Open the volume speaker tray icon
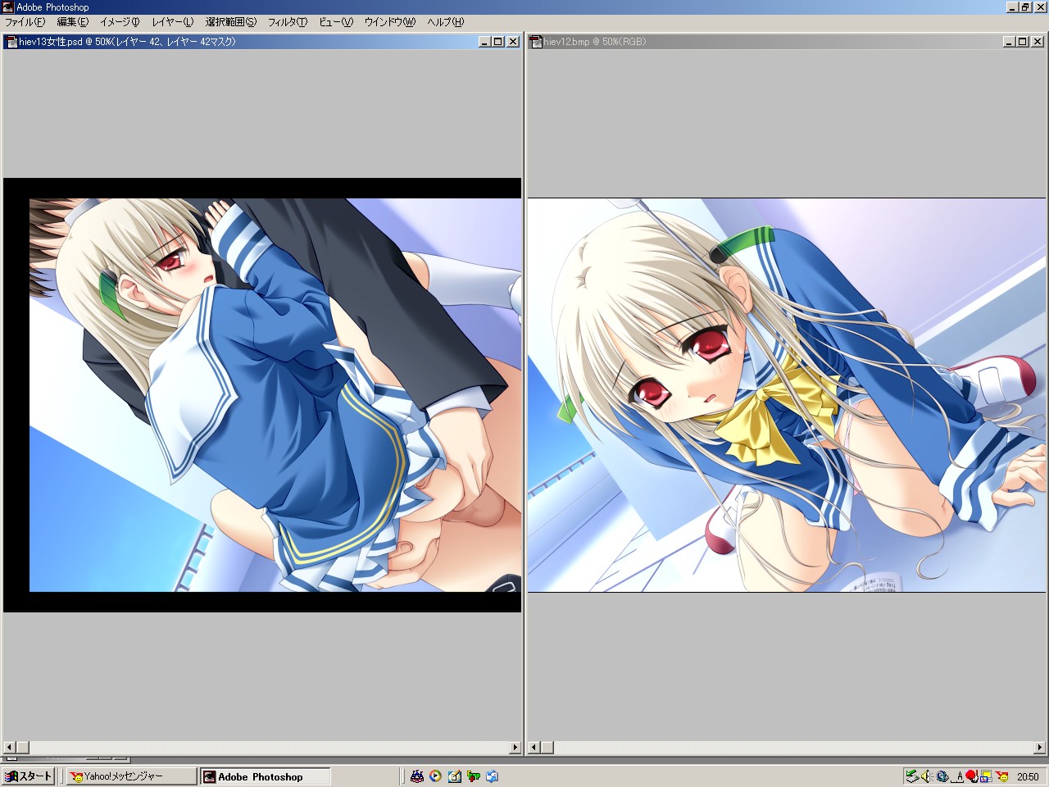 927,776
